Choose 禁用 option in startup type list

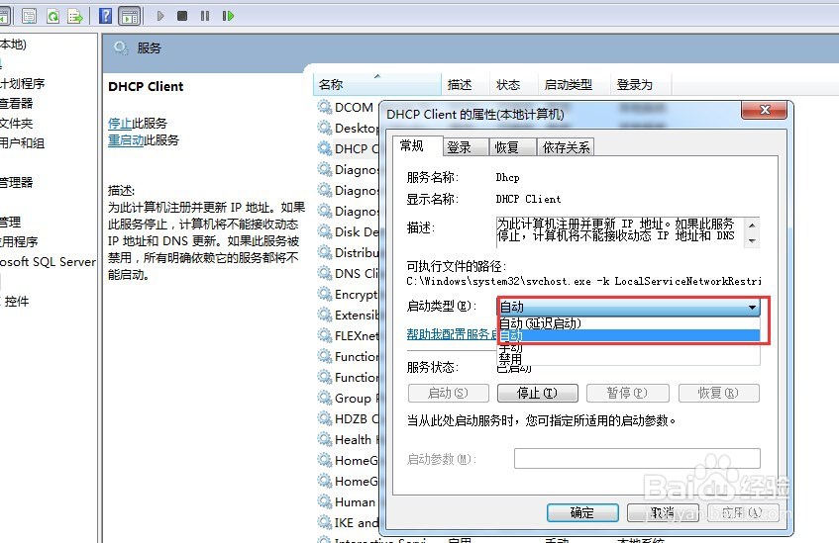[629, 358]
